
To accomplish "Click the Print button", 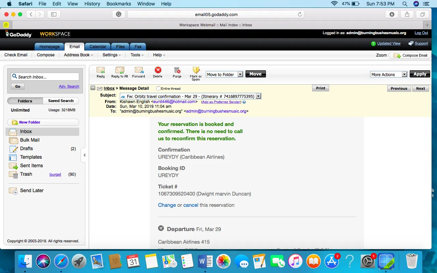I will pyautogui.click(x=320, y=88).
